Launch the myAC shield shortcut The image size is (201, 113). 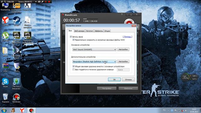(x=17, y=67)
